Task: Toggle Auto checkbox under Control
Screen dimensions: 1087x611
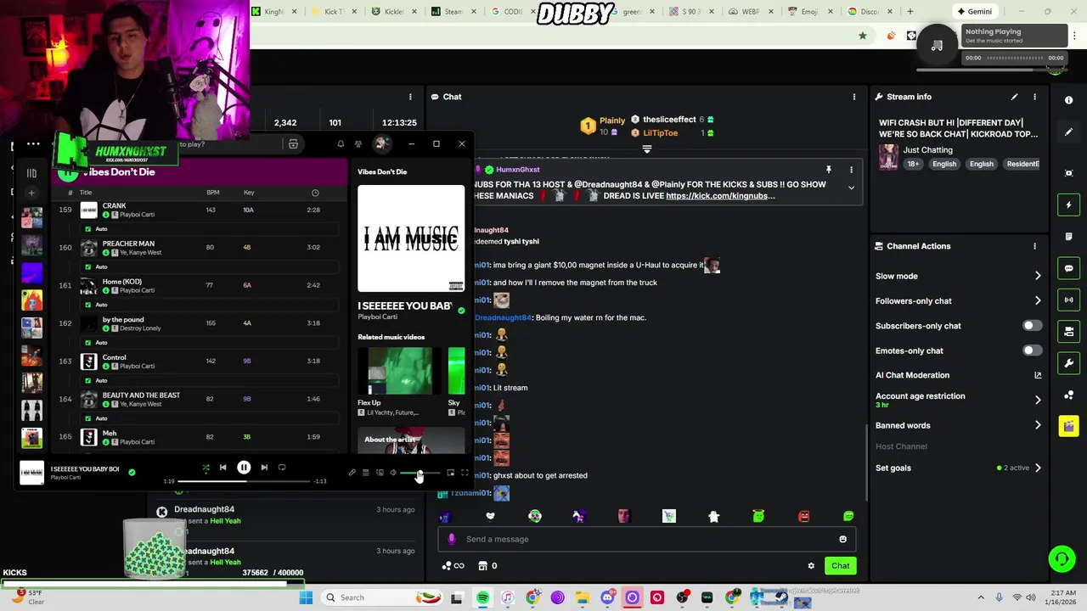Action: tap(88, 380)
